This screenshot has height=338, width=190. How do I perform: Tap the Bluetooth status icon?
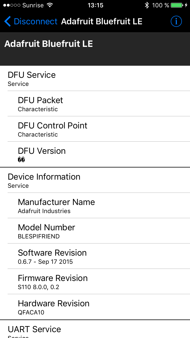pyautogui.click(x=147, y=5)
